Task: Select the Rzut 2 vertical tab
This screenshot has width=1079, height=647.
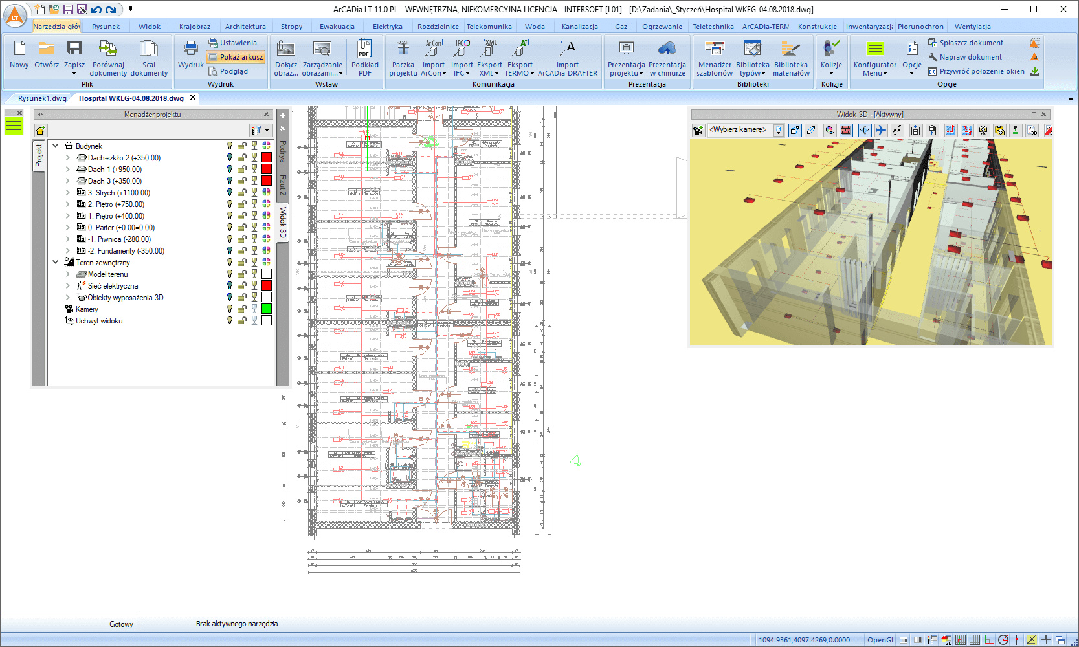Action: coord(283,185)
